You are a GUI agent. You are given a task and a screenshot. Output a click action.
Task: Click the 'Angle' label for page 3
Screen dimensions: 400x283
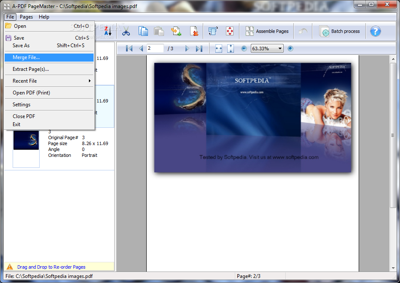point(54,149)
